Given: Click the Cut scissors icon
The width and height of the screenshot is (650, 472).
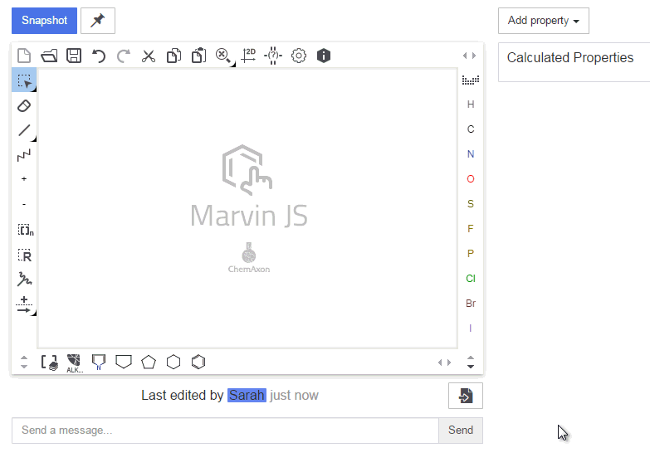Looking at the screenshot, I should coord(149,56).
